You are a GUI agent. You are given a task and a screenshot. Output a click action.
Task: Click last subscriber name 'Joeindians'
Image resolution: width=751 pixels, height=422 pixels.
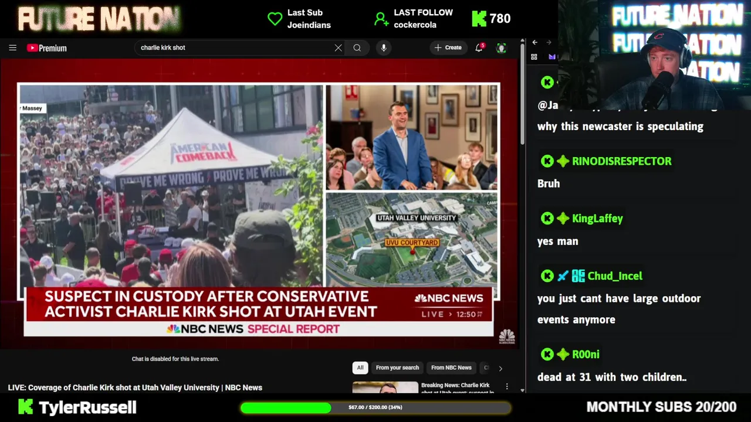[x=309, y=25]
